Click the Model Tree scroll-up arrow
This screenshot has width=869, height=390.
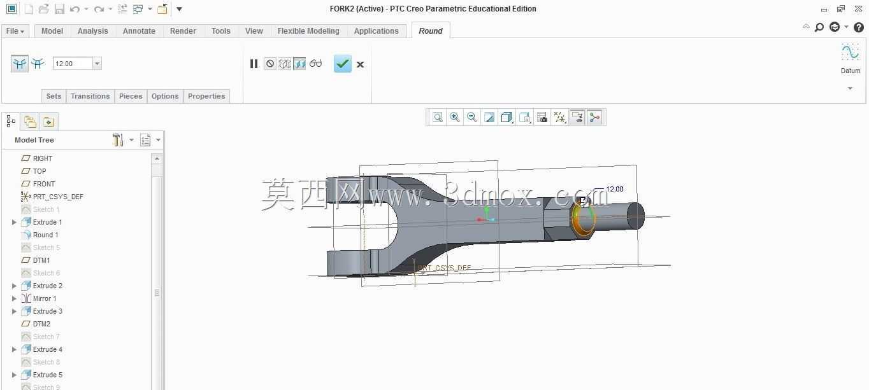[157, 158]
